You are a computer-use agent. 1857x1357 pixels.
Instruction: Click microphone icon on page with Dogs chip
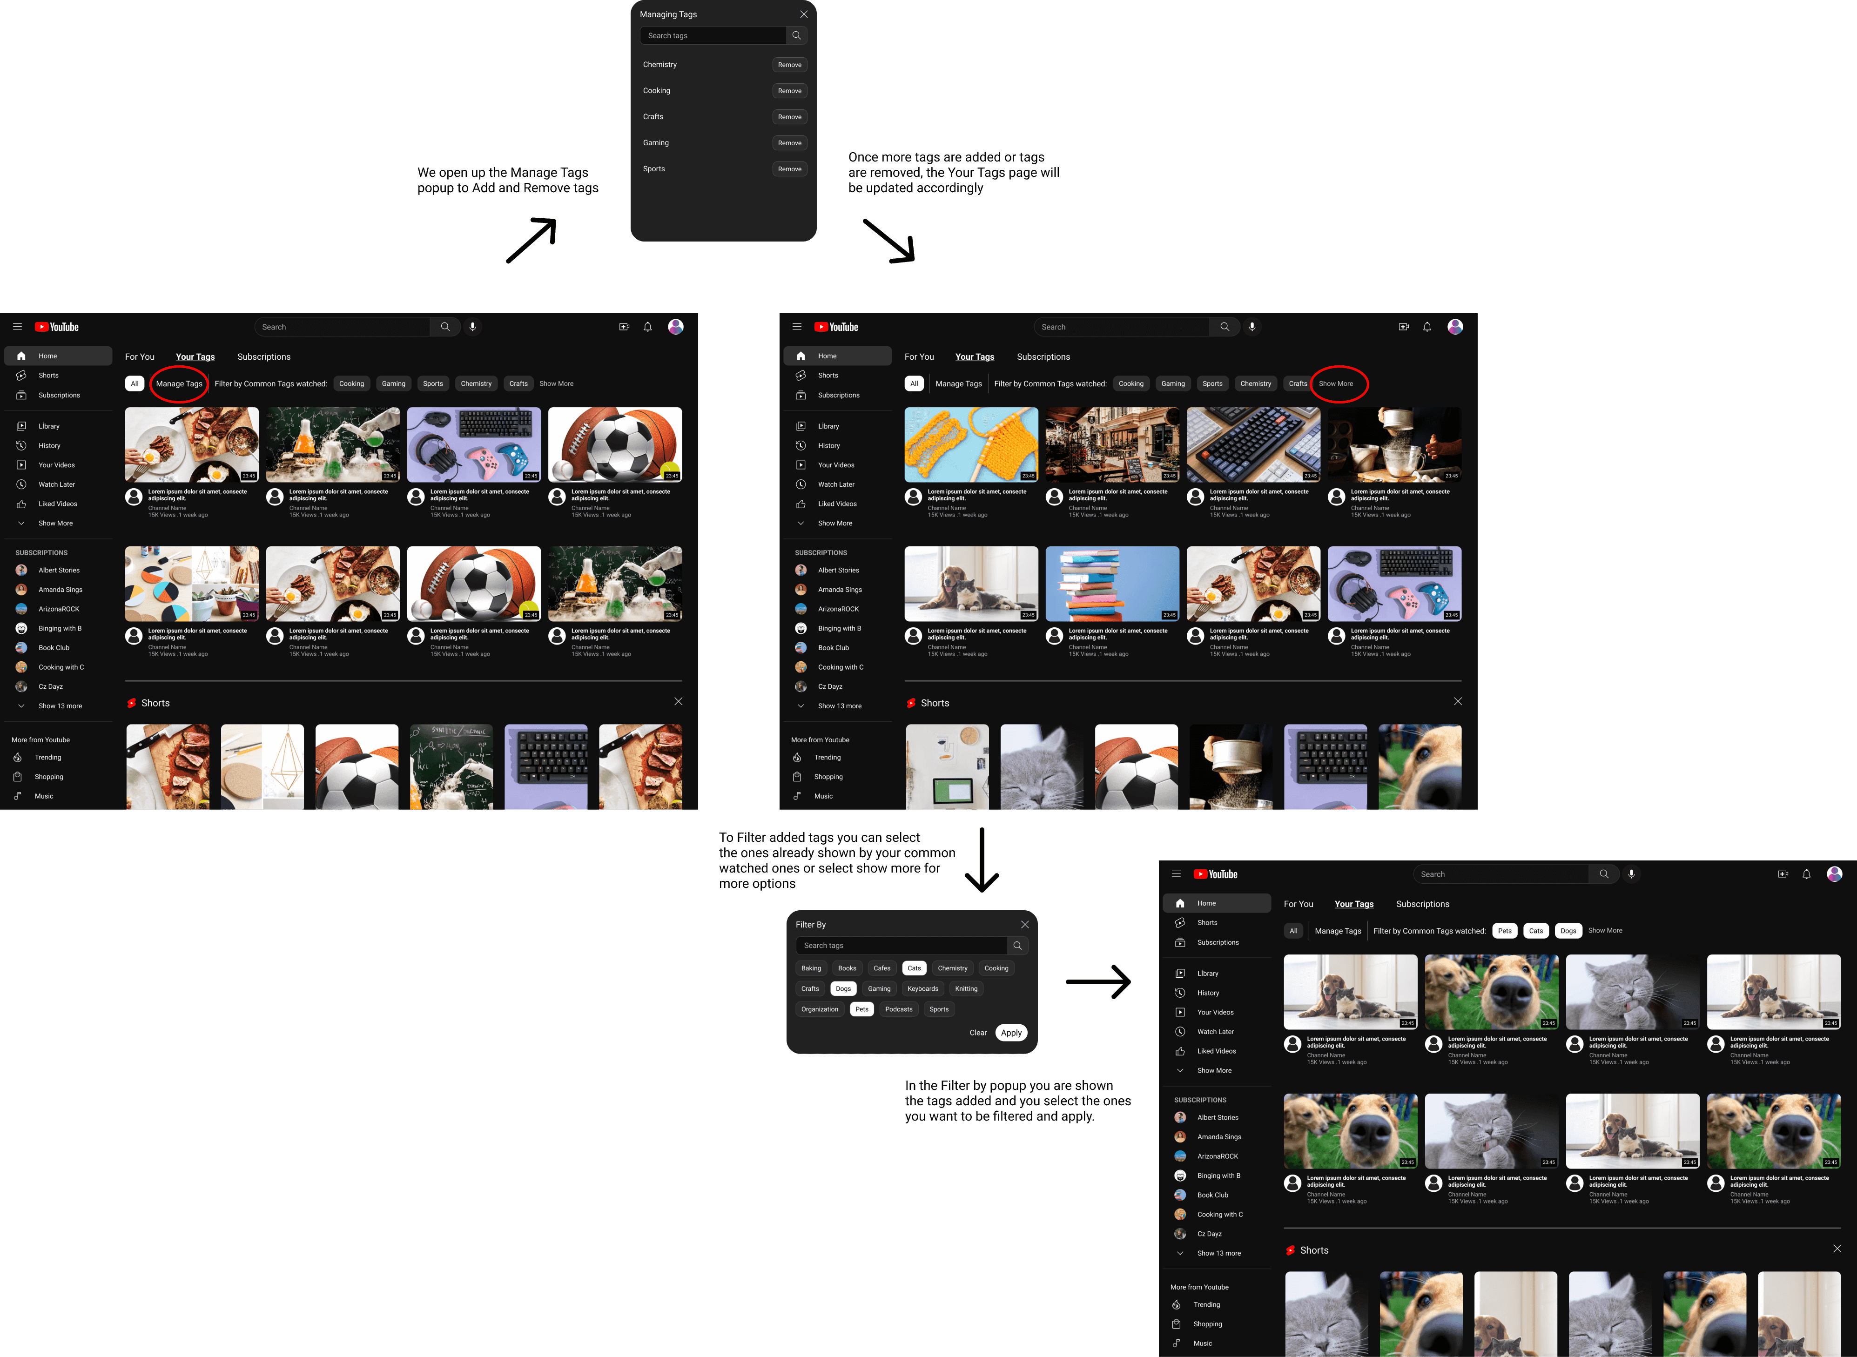(1631, 874)
